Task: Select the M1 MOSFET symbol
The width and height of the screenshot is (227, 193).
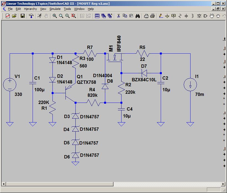Action: (x=115, y=58)
